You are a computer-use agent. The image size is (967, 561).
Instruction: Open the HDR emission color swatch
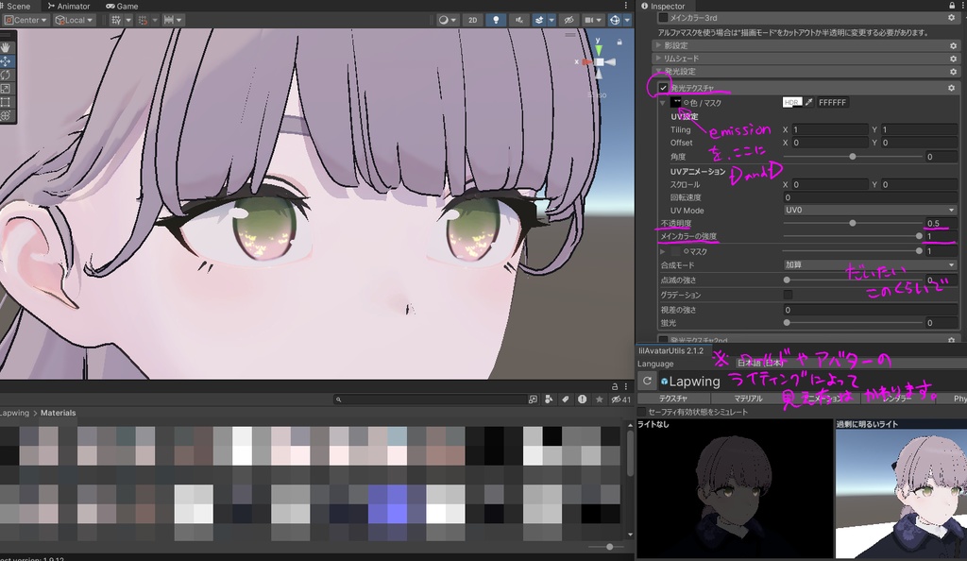tap(792, 102)
